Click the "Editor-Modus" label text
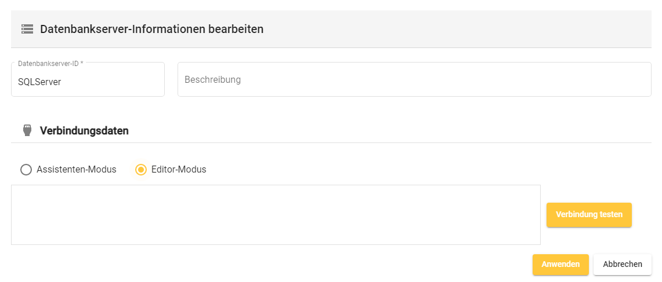This screenshot has width=662, height=282. coord(179,170)
